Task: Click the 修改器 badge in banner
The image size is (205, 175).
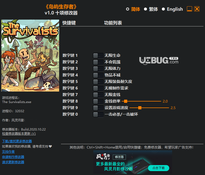Action: [x=119, y=157]
